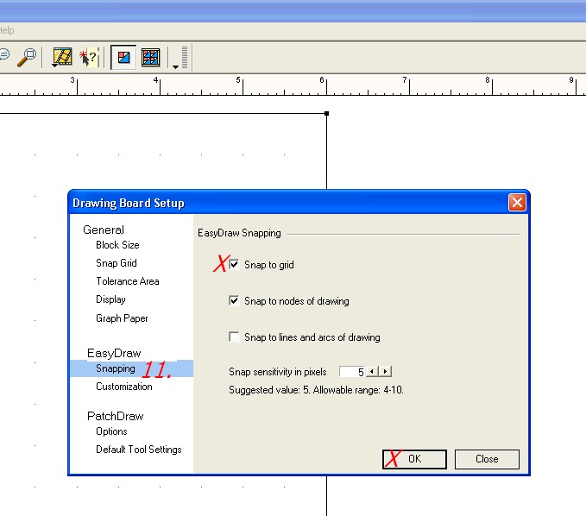The image size is (586, 516).
Task: Open EasyDraw Customization settings
Action: 124,387
